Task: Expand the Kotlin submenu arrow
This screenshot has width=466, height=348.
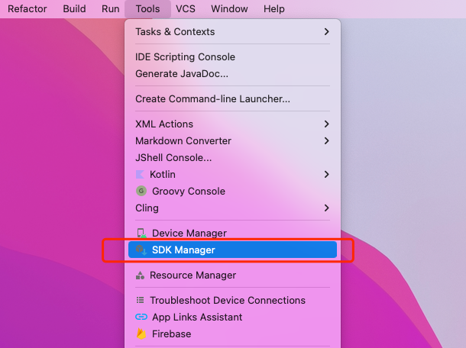Action: coord(326,174)
